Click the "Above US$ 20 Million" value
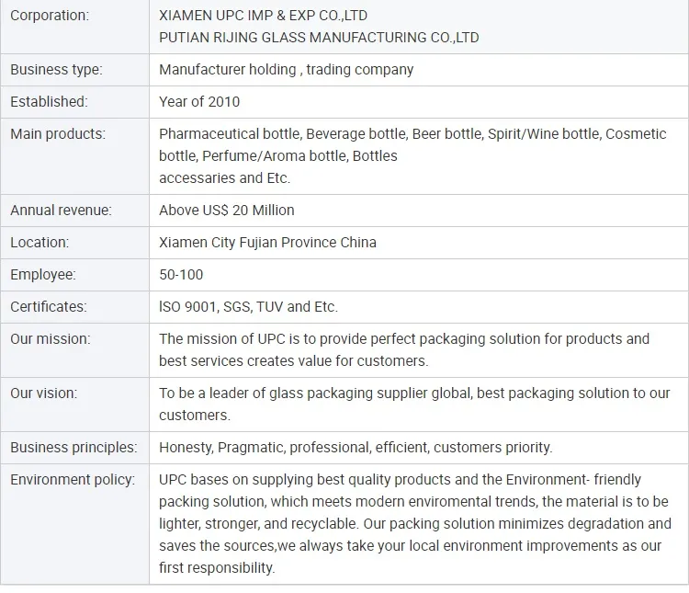Image resolution: width=689 pixels, height=593 pixels. pyautogui.click(x=227, y=211)
